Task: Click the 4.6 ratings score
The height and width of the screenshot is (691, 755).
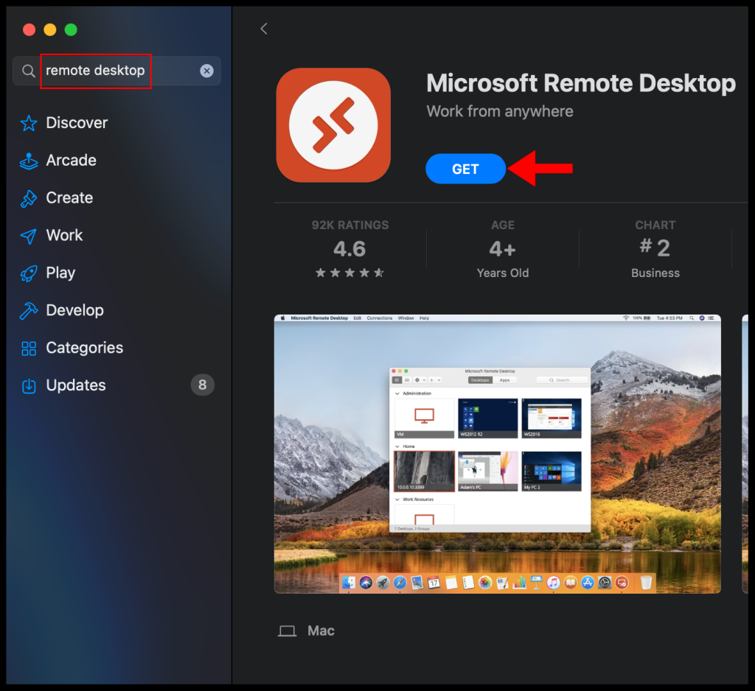Action: [x=349, y=250]
